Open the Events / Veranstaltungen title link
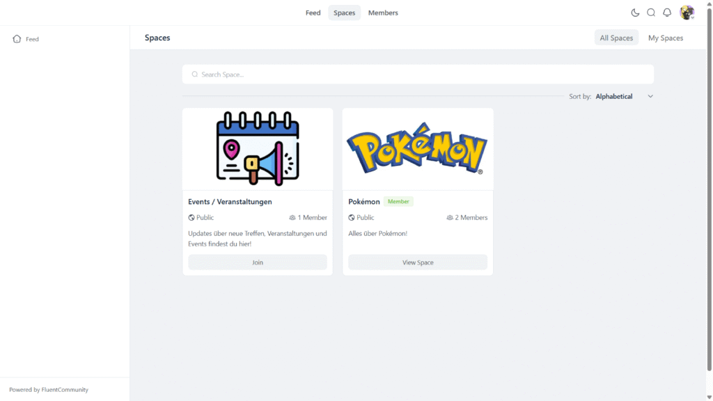 (230, 201)
